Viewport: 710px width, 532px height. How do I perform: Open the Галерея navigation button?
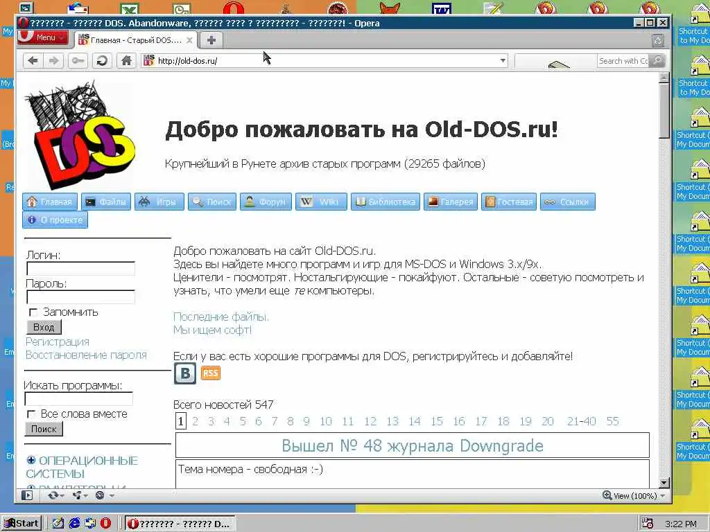tap(451, 202)
